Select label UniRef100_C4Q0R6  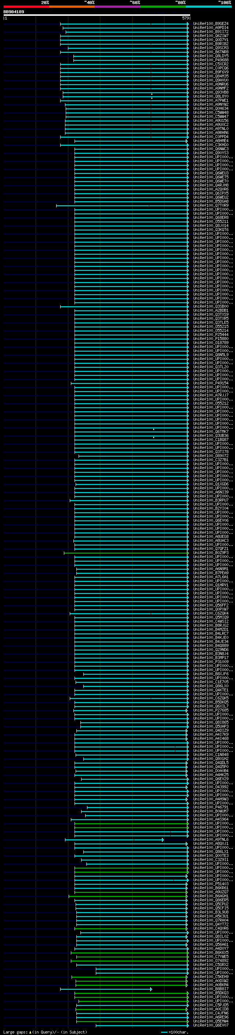coord(211,928)
